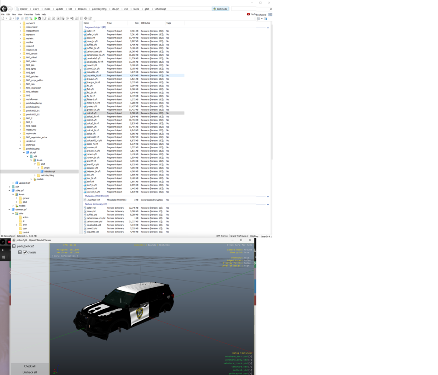Open the Favorites menu

[28, 14]
